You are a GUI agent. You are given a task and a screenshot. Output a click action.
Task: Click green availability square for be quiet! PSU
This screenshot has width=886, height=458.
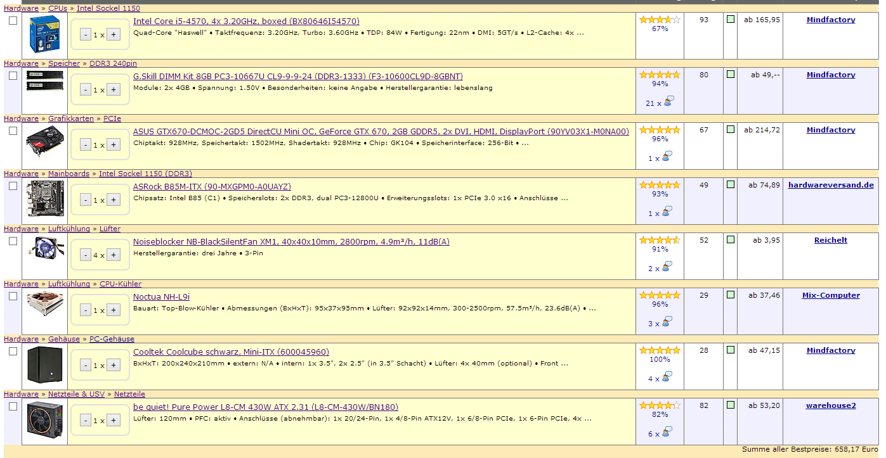click(731, 405)
